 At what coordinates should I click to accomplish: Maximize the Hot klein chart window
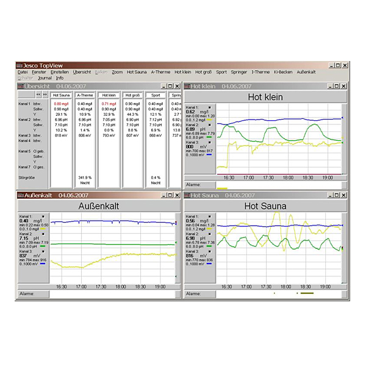[x=337, y=87]
